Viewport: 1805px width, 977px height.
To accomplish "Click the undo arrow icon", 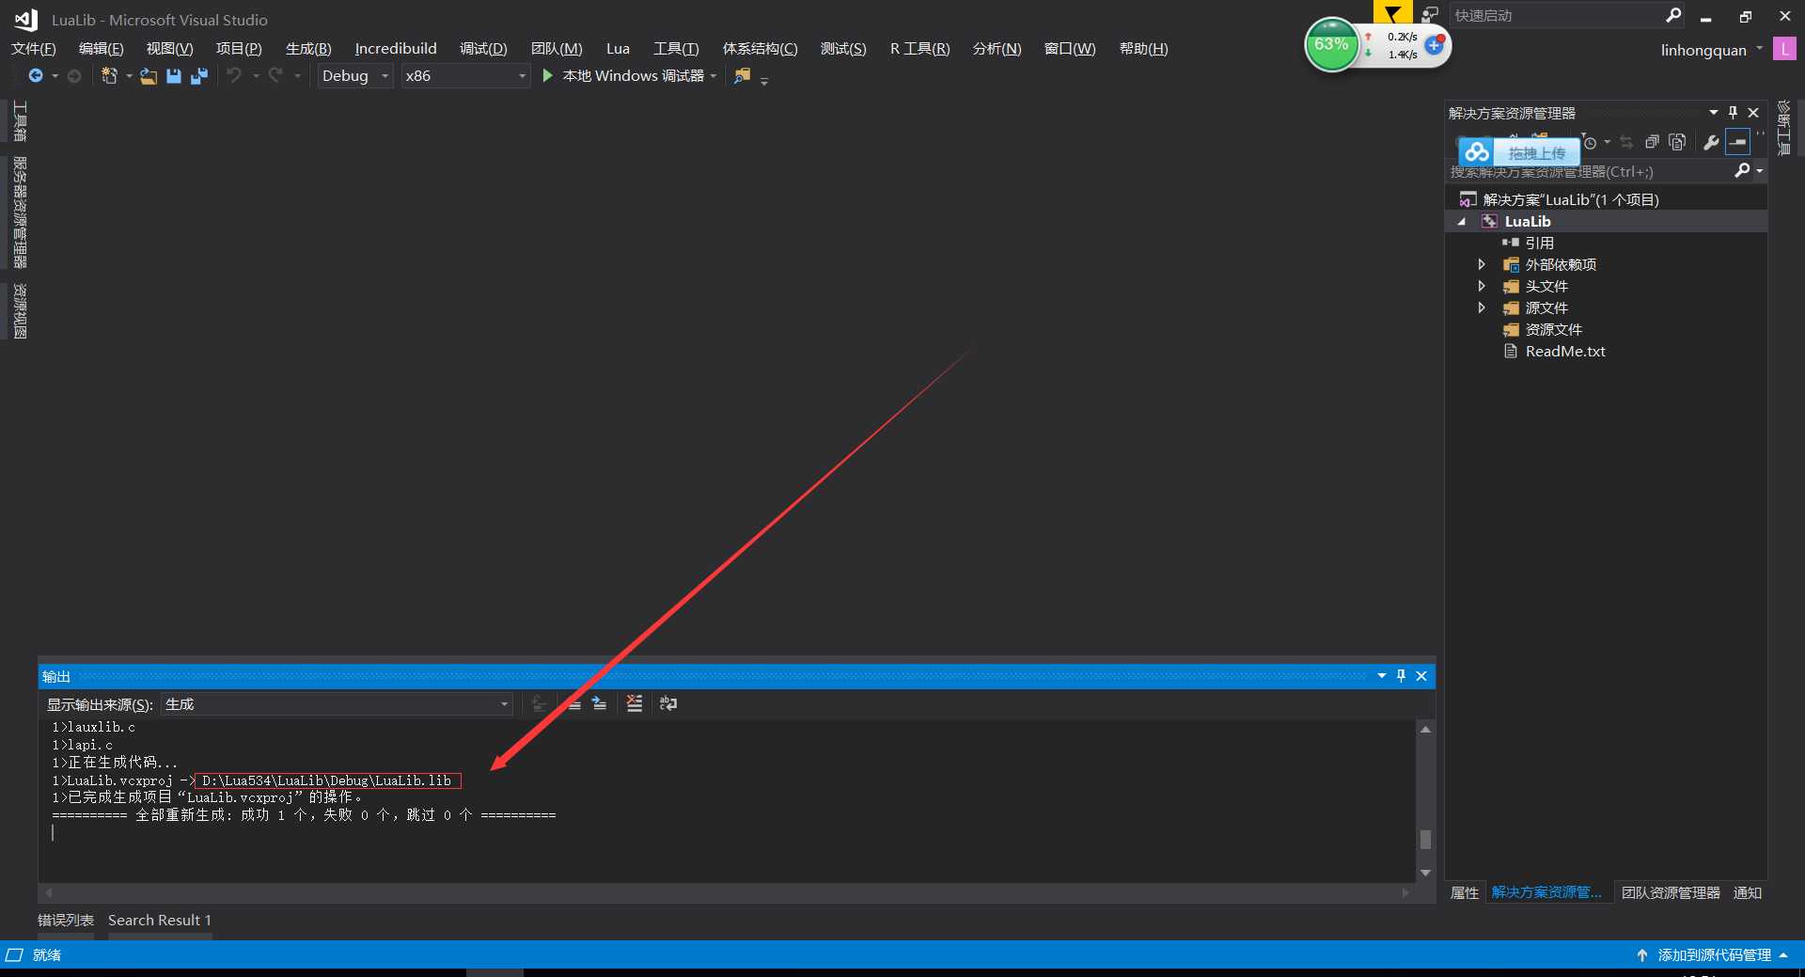I will coord(234,75).
